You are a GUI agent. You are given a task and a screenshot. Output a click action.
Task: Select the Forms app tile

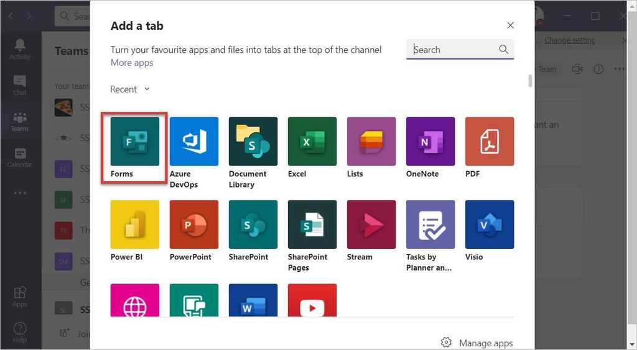[x=134, y=141]
